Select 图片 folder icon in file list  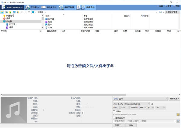[x=46, y=25]
